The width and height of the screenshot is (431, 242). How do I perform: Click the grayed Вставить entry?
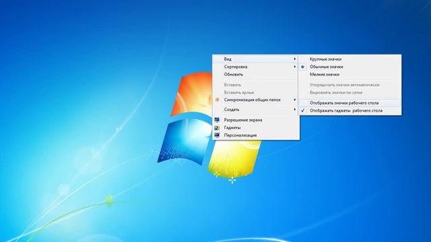(256, 85)
